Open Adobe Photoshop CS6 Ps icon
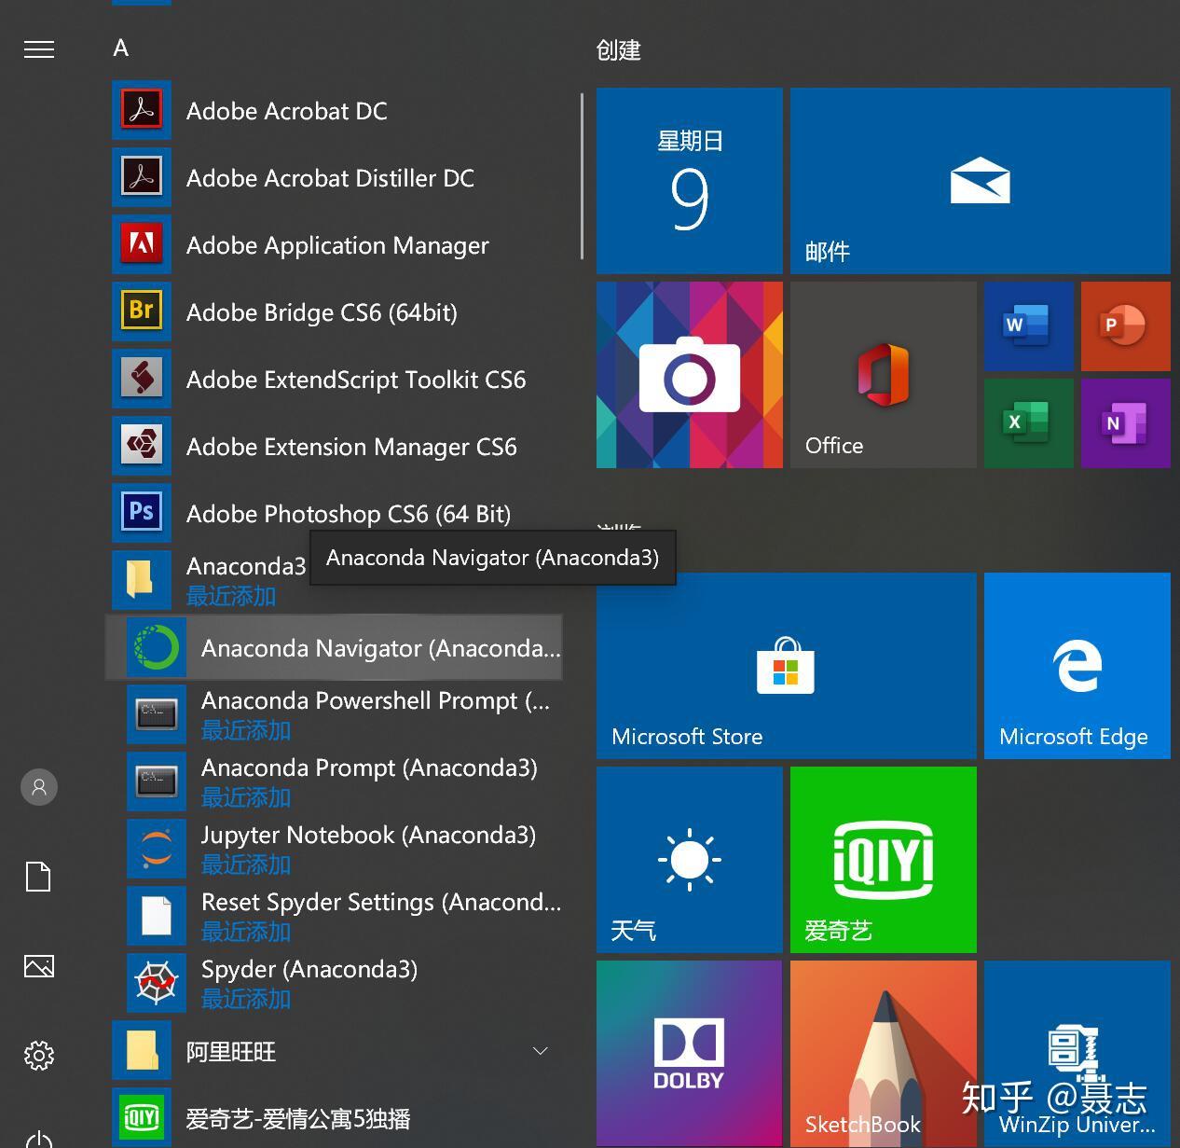 tap(142, 513)
